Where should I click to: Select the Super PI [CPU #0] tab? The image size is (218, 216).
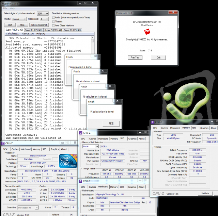point(14,30)
